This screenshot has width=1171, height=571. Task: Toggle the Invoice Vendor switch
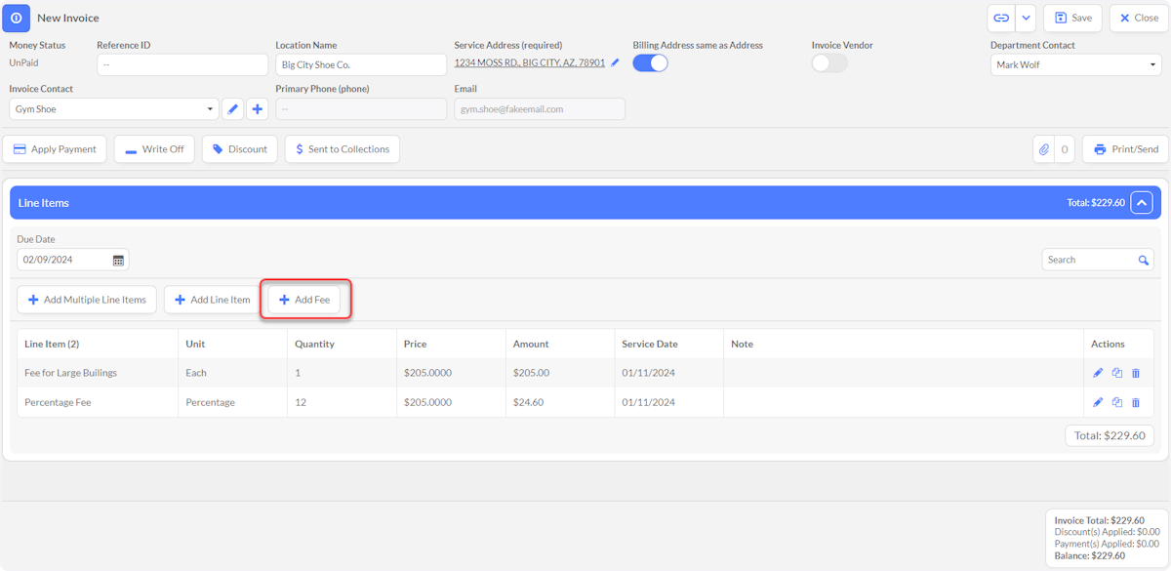[829, 62]
